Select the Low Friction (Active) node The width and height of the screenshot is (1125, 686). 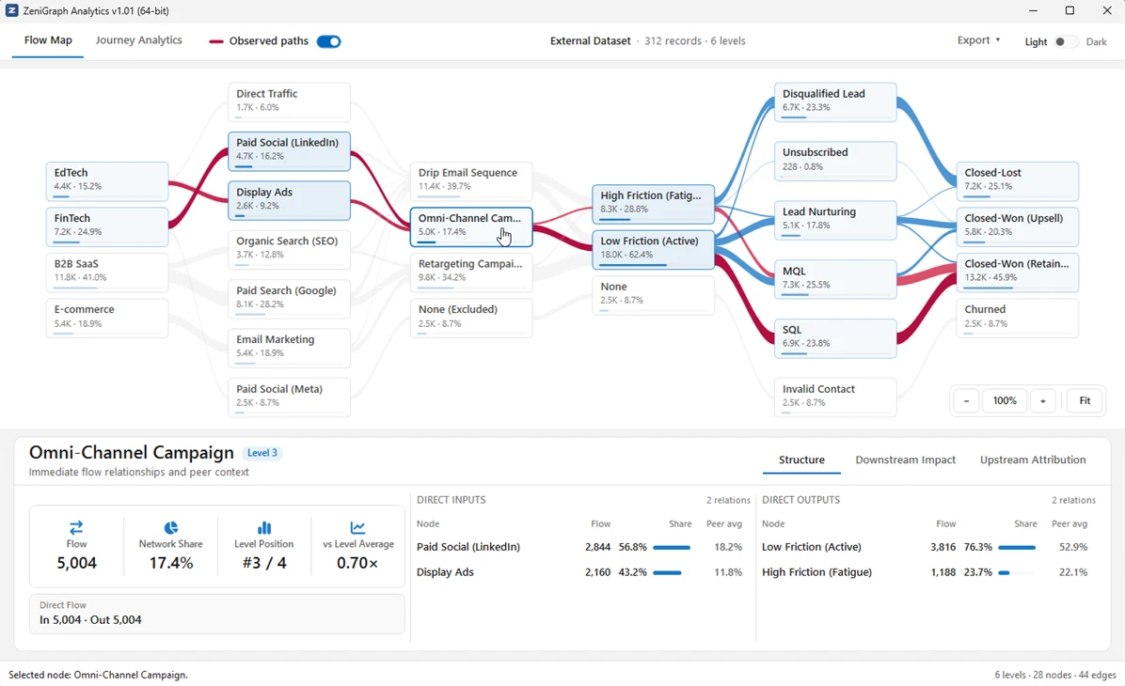[653, 249]
